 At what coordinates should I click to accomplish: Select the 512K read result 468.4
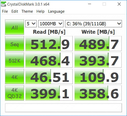point(49,60)
